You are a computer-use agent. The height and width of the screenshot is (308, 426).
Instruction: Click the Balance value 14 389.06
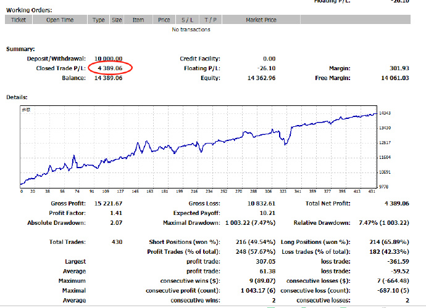pos(109,78)
